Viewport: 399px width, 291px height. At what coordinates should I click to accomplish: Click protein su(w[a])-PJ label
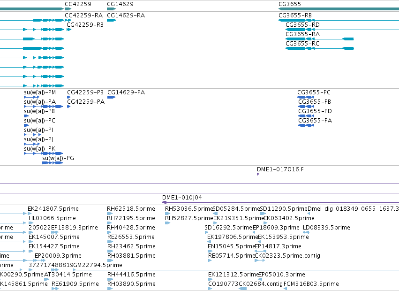pos(38,140)
